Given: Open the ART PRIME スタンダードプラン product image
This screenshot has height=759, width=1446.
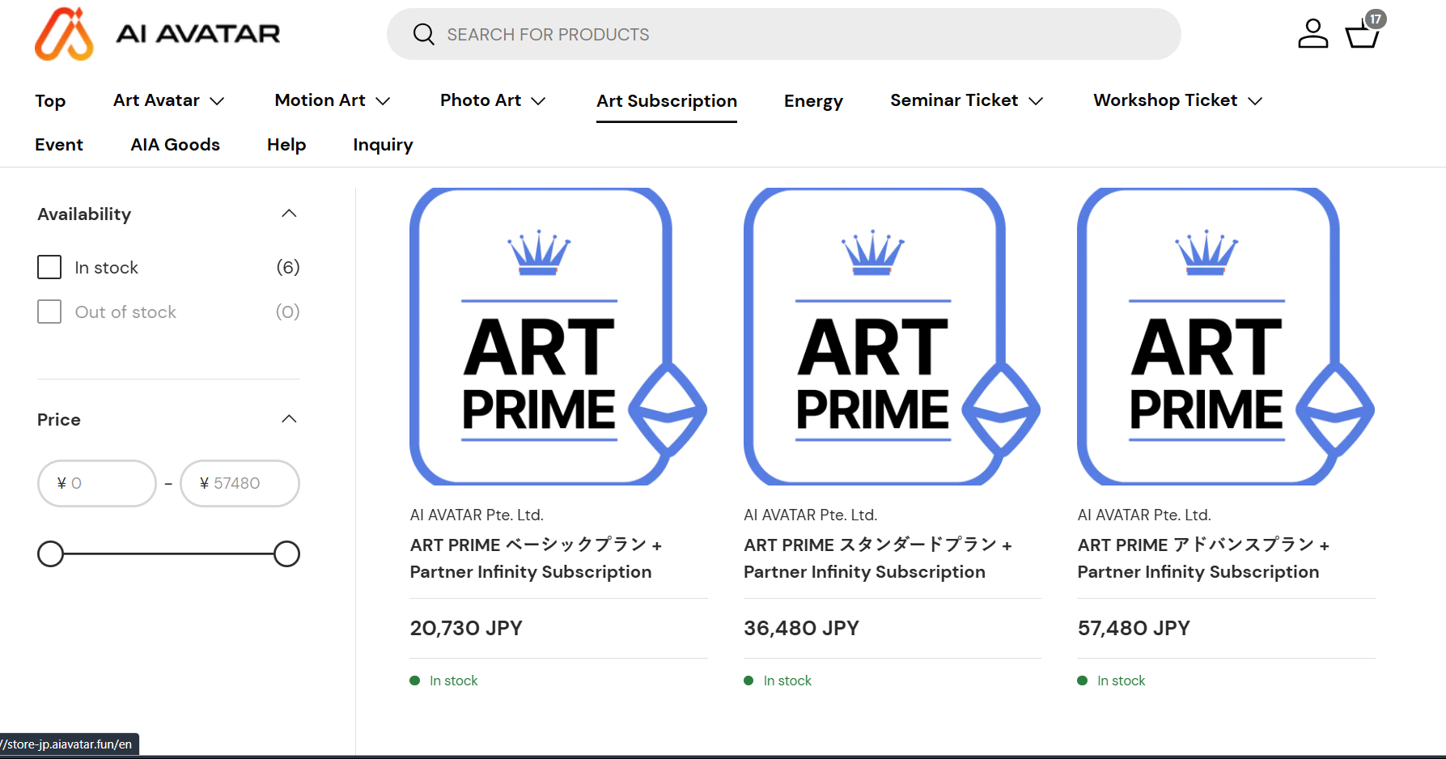Looking at the screenshot, I should 892,337.
